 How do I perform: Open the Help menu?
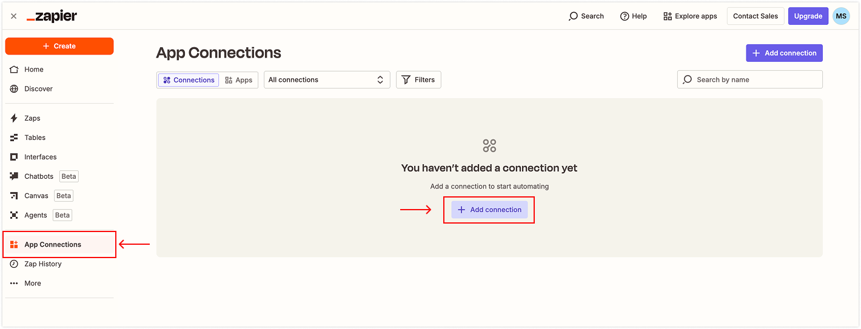pyautogui.click(x=633, y=16)
